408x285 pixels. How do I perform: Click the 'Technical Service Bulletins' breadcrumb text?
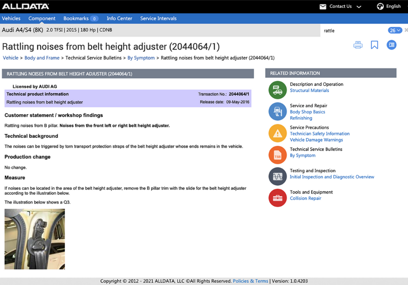pyautogui.click(x=93, y=58)
